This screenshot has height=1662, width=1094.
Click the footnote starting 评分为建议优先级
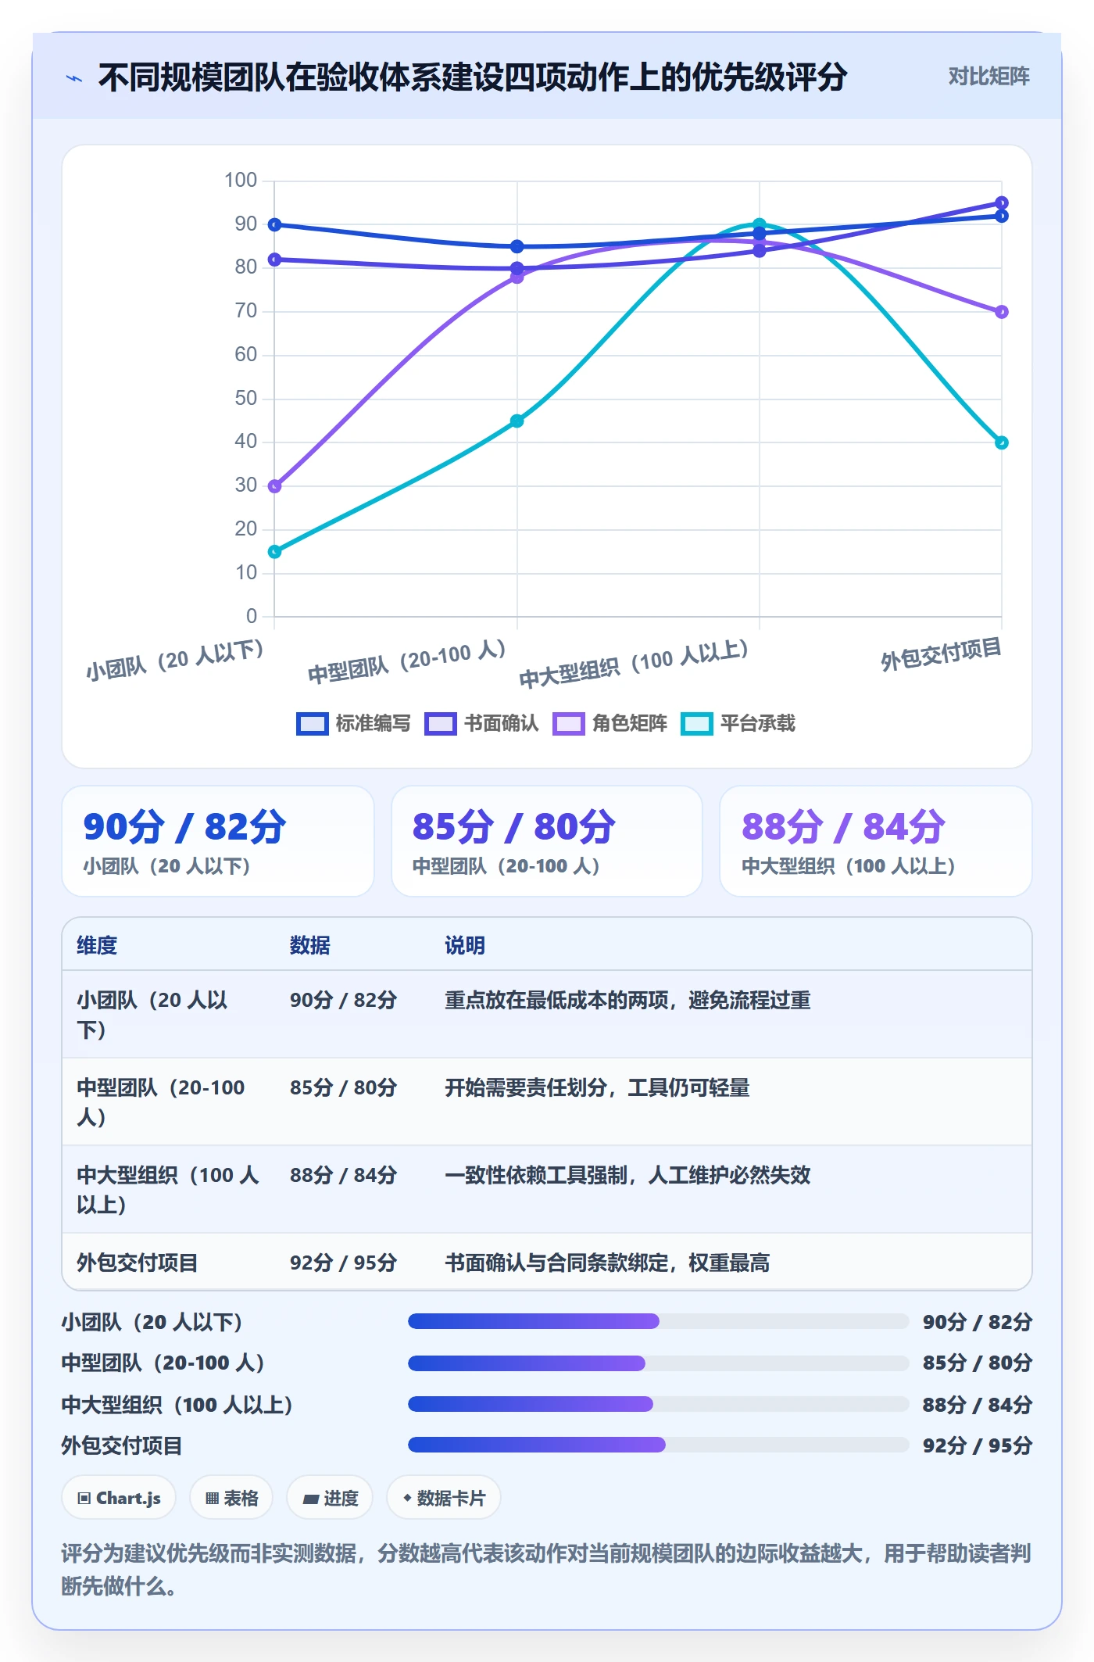tap(546, 1569)
